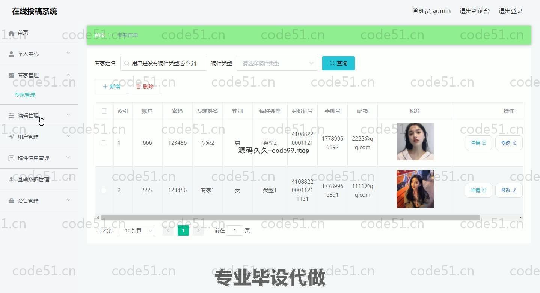Click the 账户 column header

tap(147, 111)
